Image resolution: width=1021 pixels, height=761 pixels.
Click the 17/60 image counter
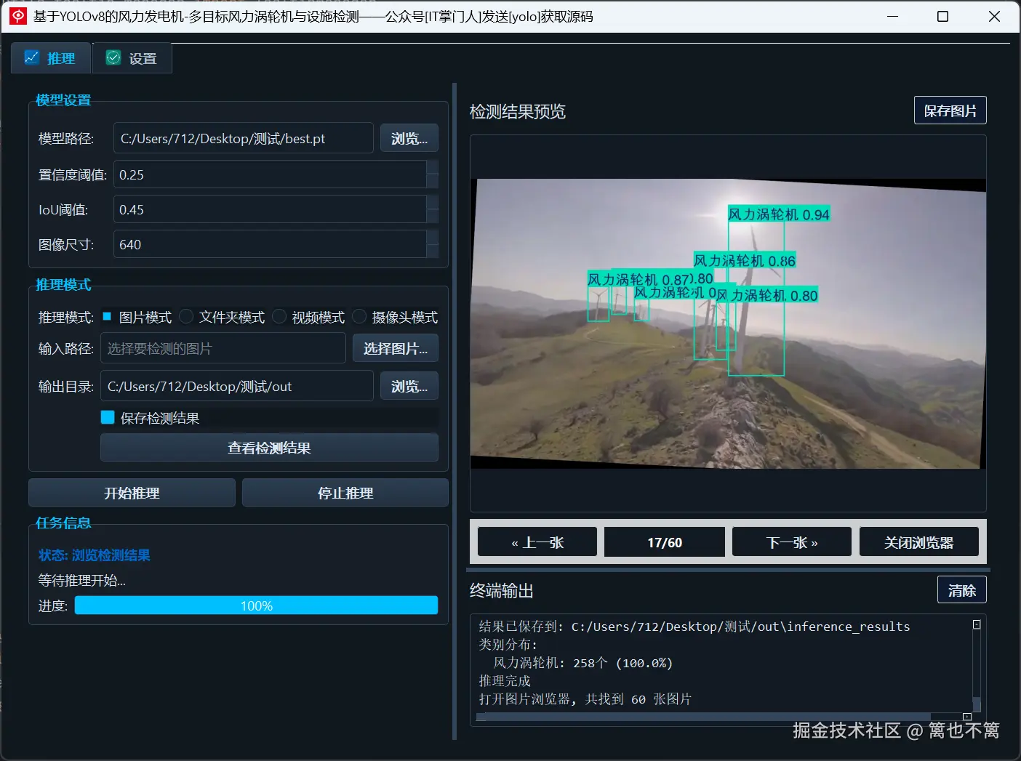pyautogui.click(x=665, y=542)
